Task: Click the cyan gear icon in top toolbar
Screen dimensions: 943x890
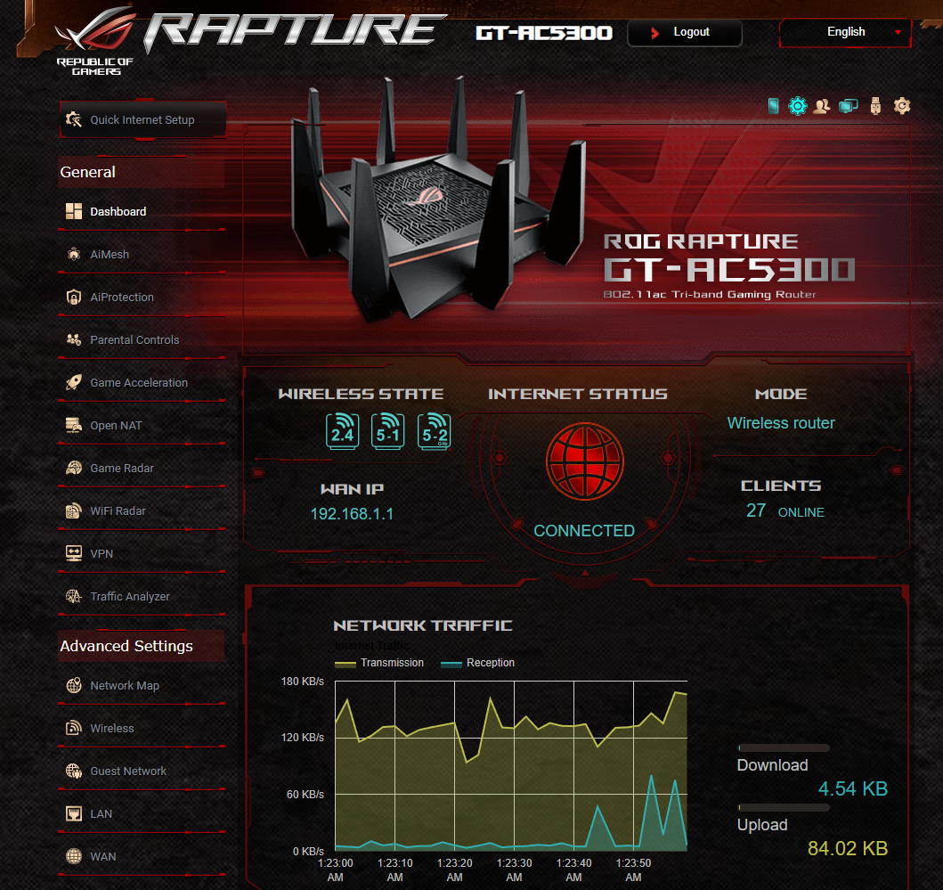Action: (x=798, y=107)
